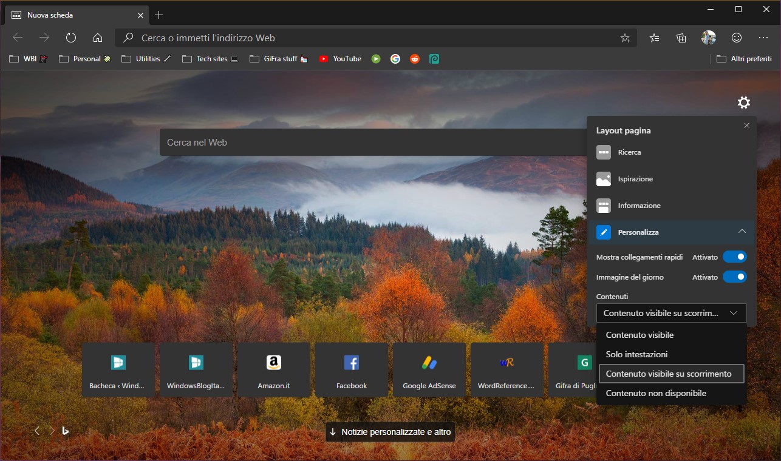This screenshot has height=461, width=781.
Task: Choose Contenuto visibile su scorrimento option
Action: click(x=671, y=374)
